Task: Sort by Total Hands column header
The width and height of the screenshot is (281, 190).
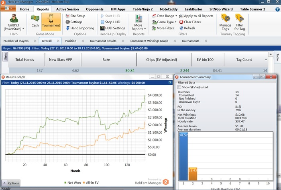Action: click(x=26, y=59)
